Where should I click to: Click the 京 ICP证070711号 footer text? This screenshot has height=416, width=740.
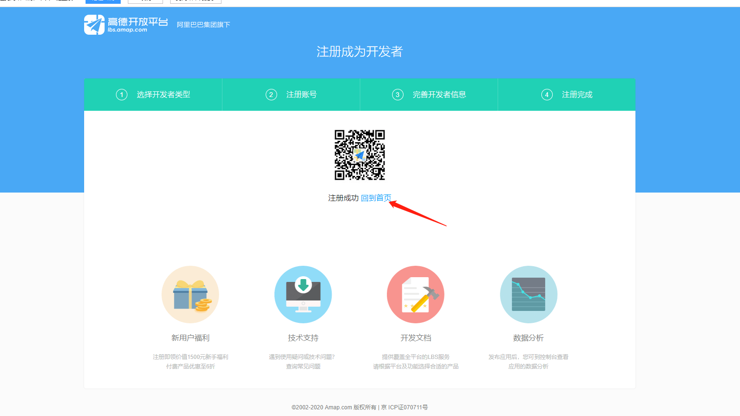pos(404,407)
